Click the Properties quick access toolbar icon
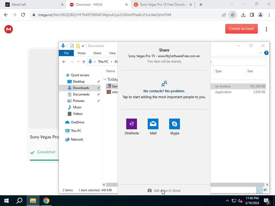Viewport: 275px width, 206px height. pyautogui.click(x=72, y=46)
